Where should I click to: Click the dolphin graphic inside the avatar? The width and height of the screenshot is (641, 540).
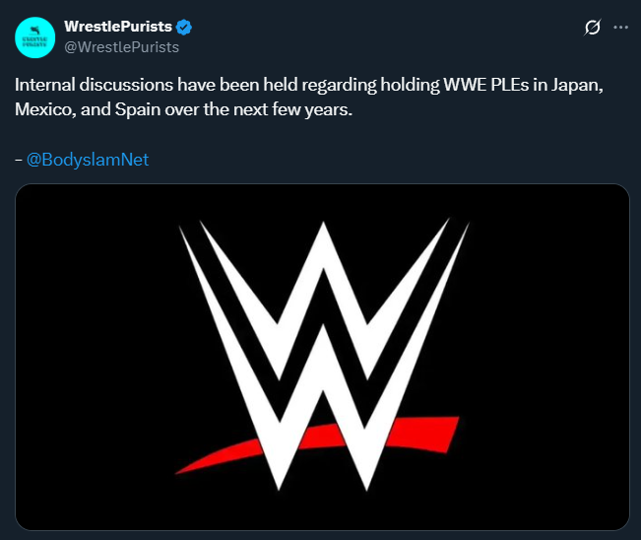35,31
